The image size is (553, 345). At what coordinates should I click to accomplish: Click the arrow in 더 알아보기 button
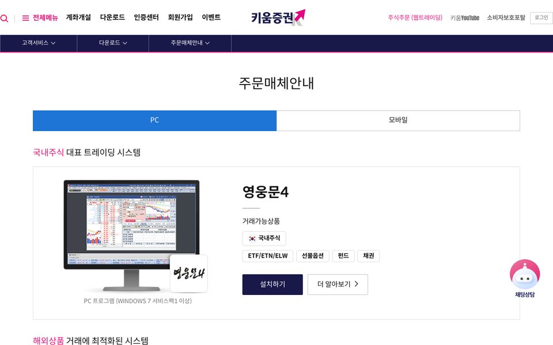pyautogui.click(x=356, y=283)
